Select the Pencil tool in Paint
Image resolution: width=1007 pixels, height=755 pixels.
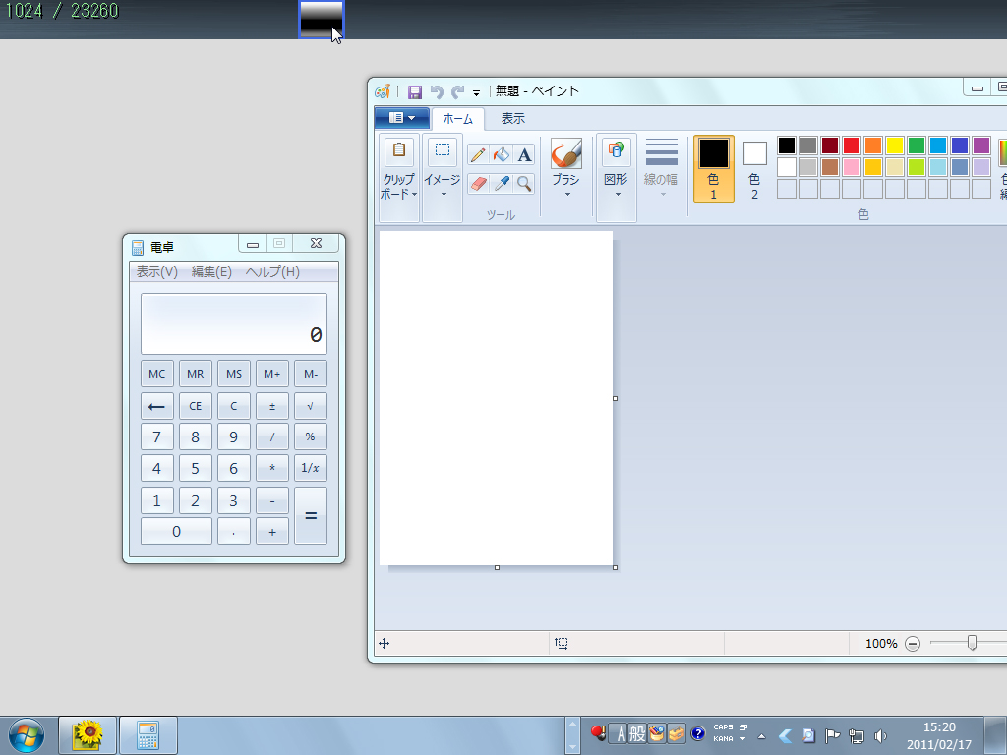click(x=479, y=154)
